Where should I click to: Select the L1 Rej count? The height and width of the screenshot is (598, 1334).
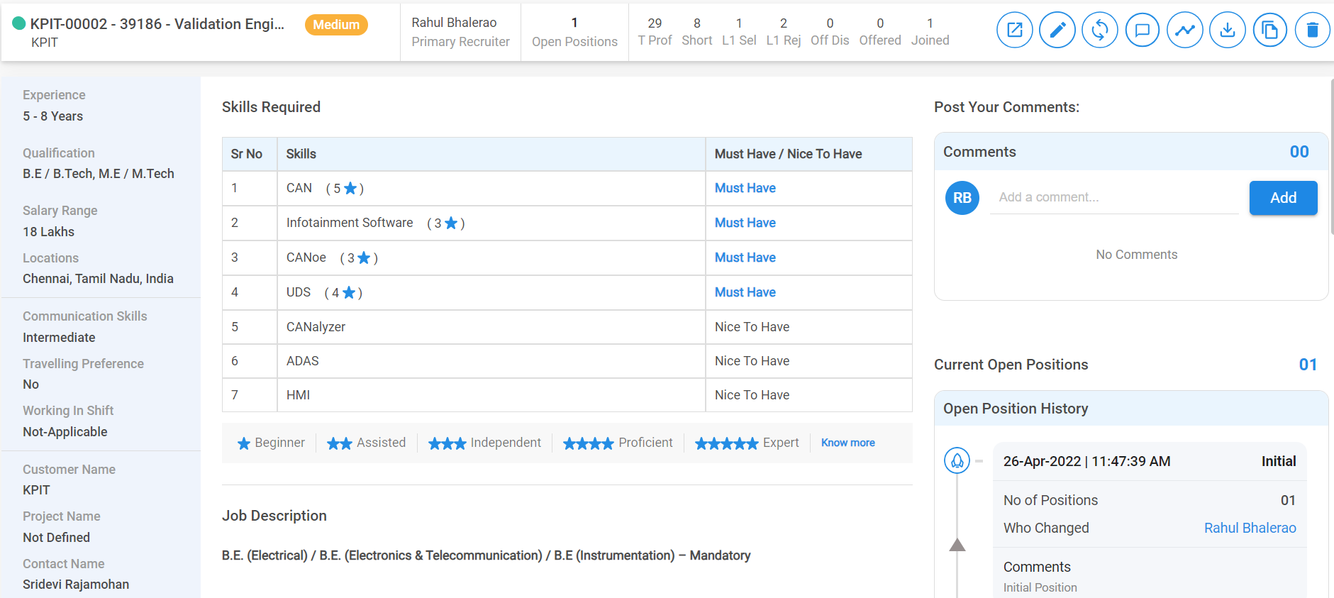(x=783, y=24)
